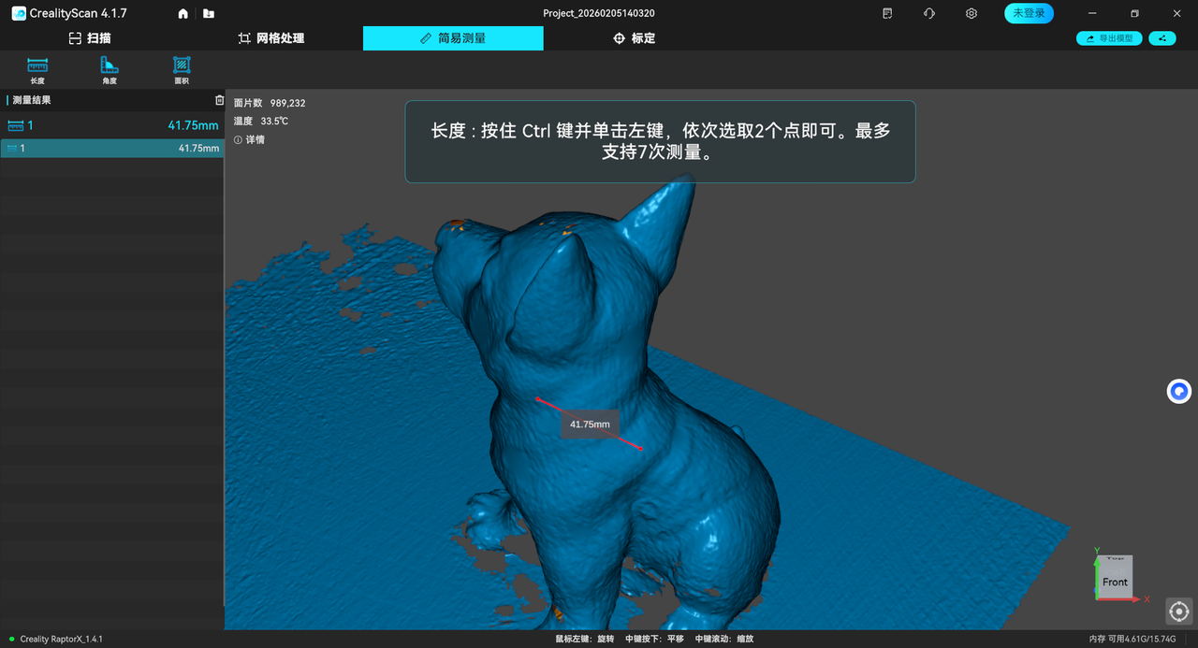The image size is (1198, 648).
Task: Open the notes/log document icon
Action: tap(887, 14)
